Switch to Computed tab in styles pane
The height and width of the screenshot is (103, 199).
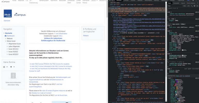[x=176, y=3]
